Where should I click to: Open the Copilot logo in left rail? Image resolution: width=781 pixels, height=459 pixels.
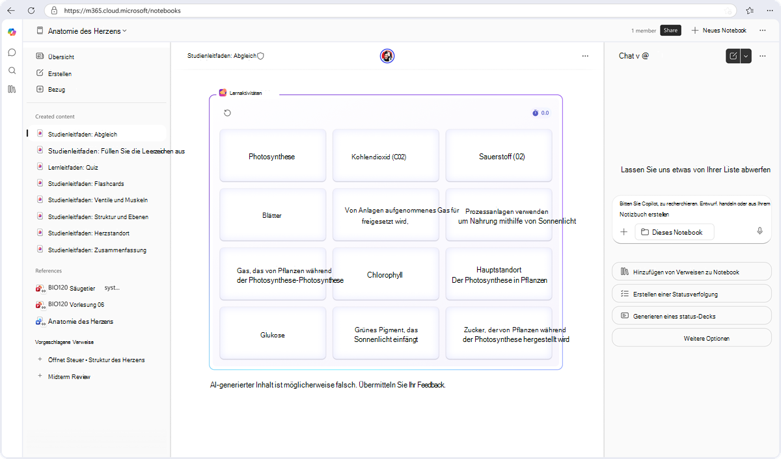tap(12, 33)
